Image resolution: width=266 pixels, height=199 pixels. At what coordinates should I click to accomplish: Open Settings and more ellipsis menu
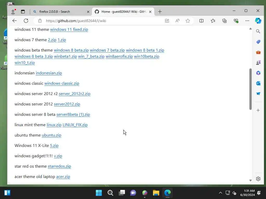247,21
